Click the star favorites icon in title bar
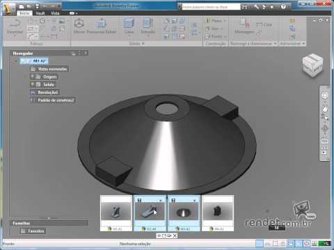This screenshot has height=250, width=334. coord(271,7)
